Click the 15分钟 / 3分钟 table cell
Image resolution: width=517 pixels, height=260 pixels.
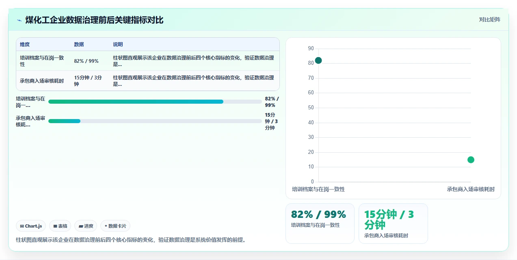coord(89,81)
